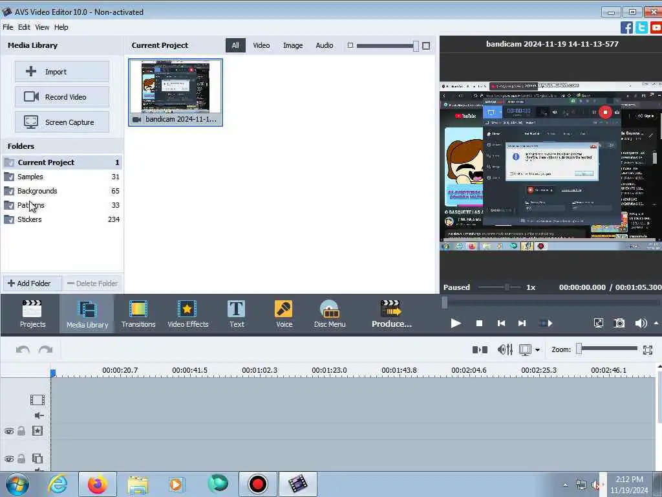Select the Current Project folder
662x497 pixels.
(62, 162)
